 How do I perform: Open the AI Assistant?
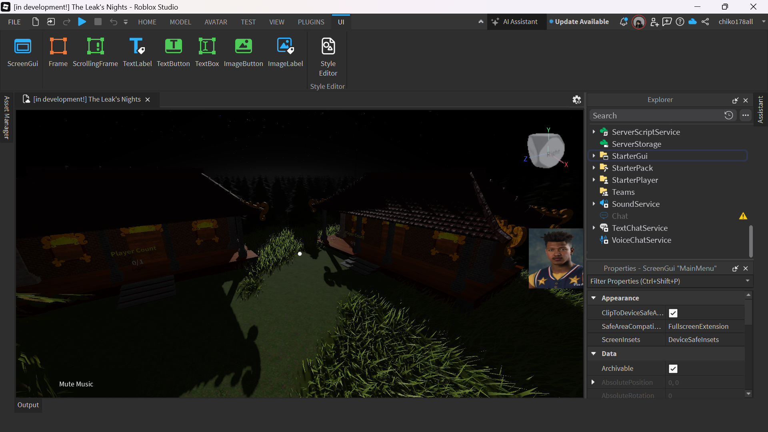pyautogui.click(x=516, y=22)
